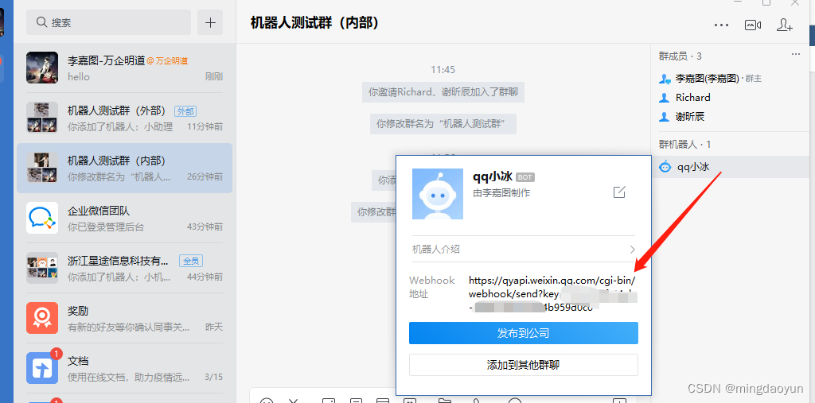
Task: Expand the 机器人介绍 row arrow
Action: (x=633, y=250)
